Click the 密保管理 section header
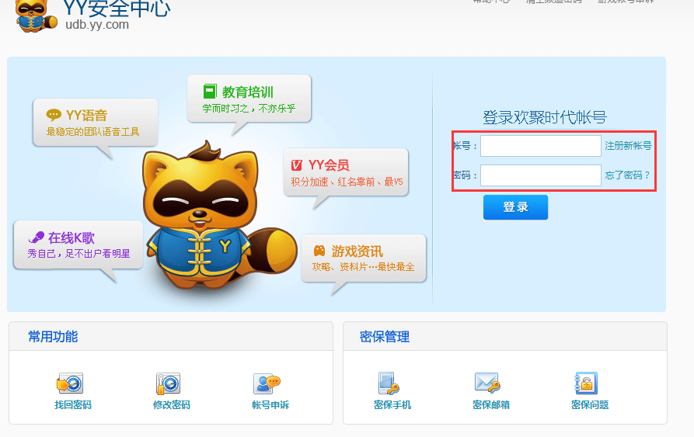Image resolution: width=694 pixels, height=437 pixels. pyautogui.click(x=385, y=337)
